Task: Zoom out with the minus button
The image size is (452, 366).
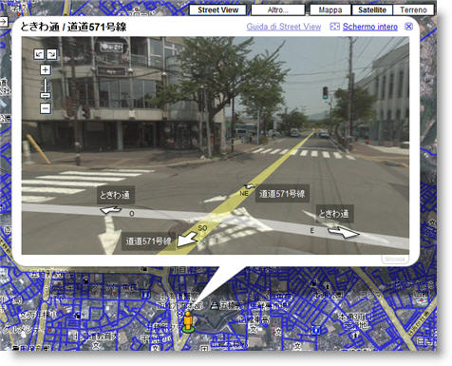Action: coord(46,108)
